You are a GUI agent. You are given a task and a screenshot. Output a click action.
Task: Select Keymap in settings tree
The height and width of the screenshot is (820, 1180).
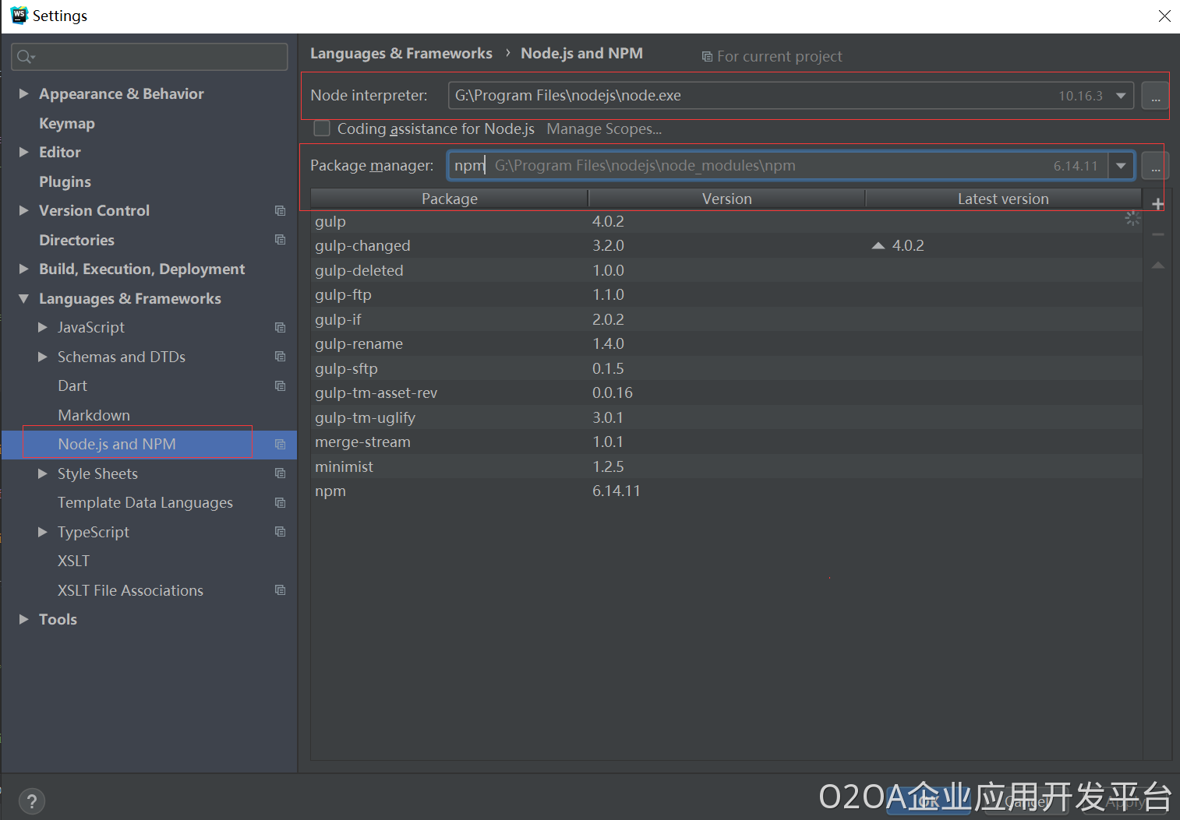67,124
